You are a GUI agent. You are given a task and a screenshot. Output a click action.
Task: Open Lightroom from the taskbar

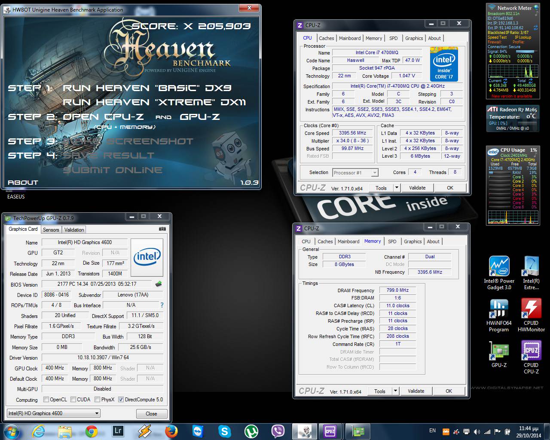pos(118,431)
